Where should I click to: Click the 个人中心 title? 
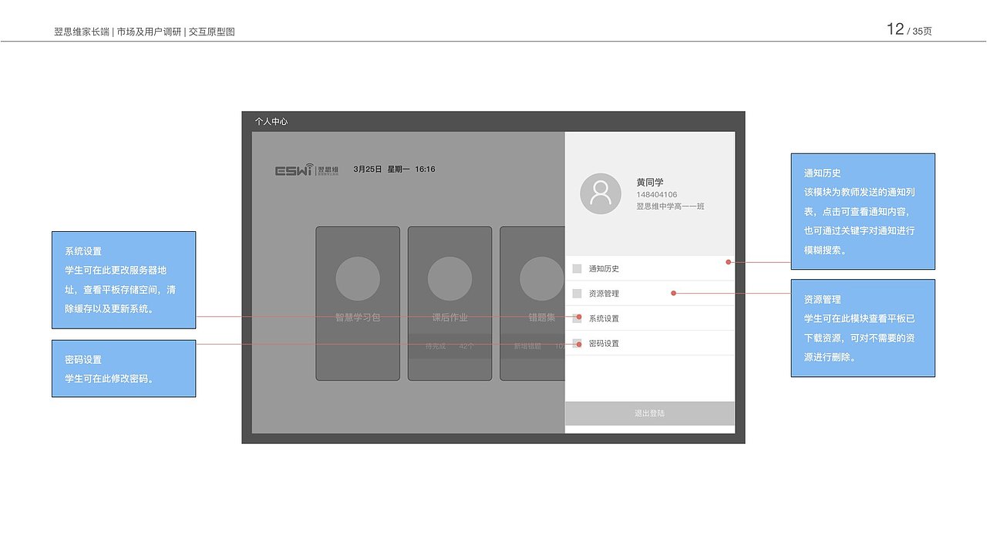[x=271, y=122]
